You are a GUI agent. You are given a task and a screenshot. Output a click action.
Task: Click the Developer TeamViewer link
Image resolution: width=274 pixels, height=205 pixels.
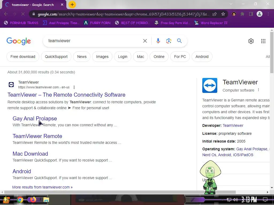233,125
